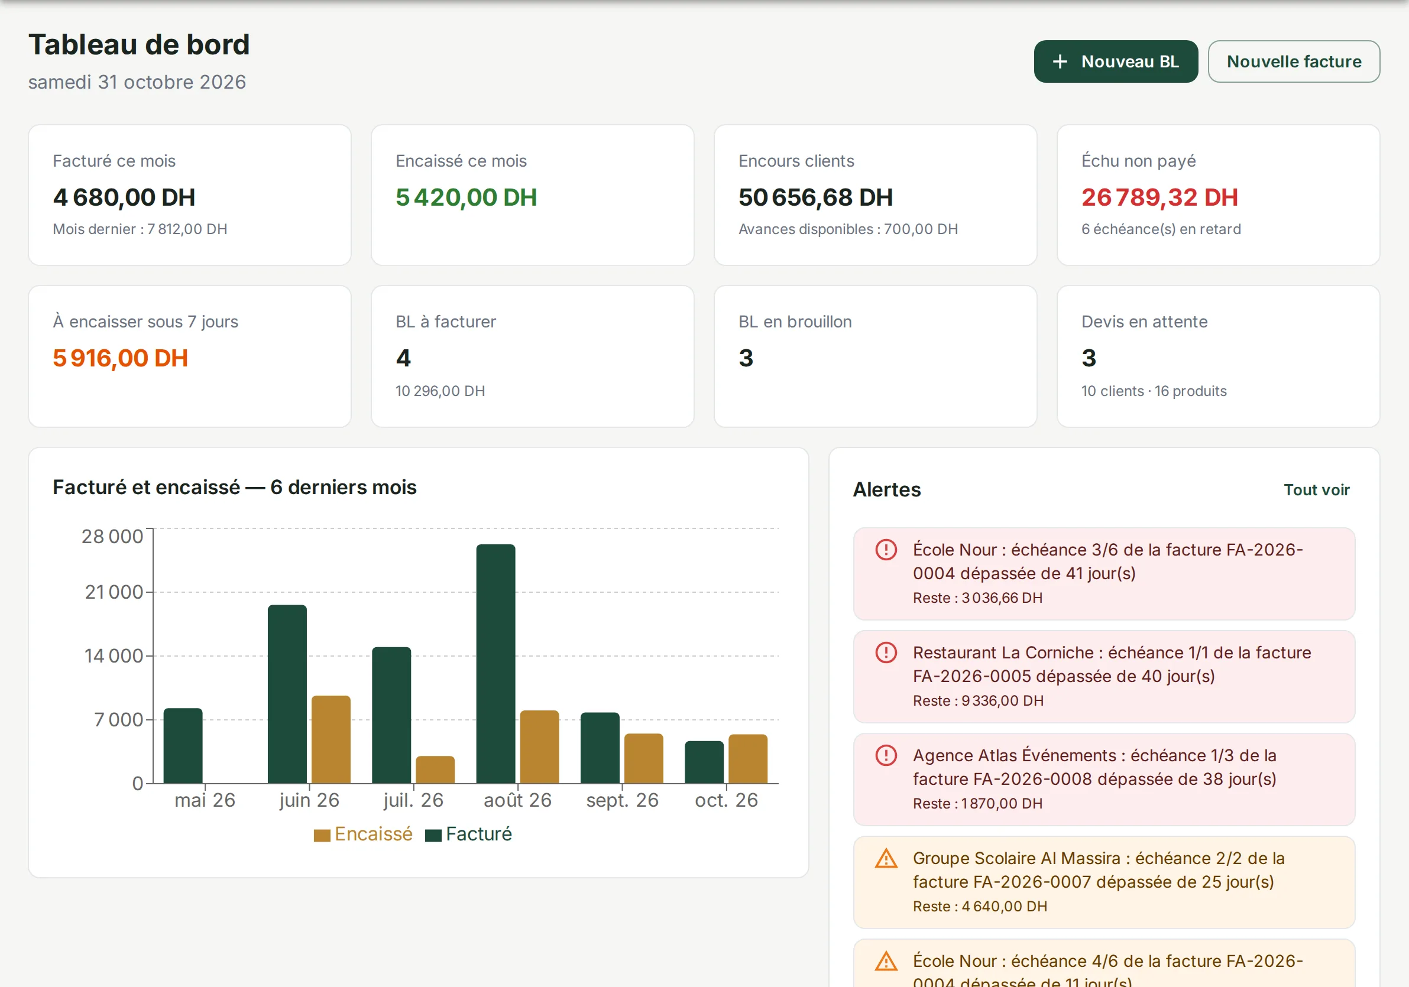Select the Encaissé ce mois card

pyautogui.click(x=533, y=195)
